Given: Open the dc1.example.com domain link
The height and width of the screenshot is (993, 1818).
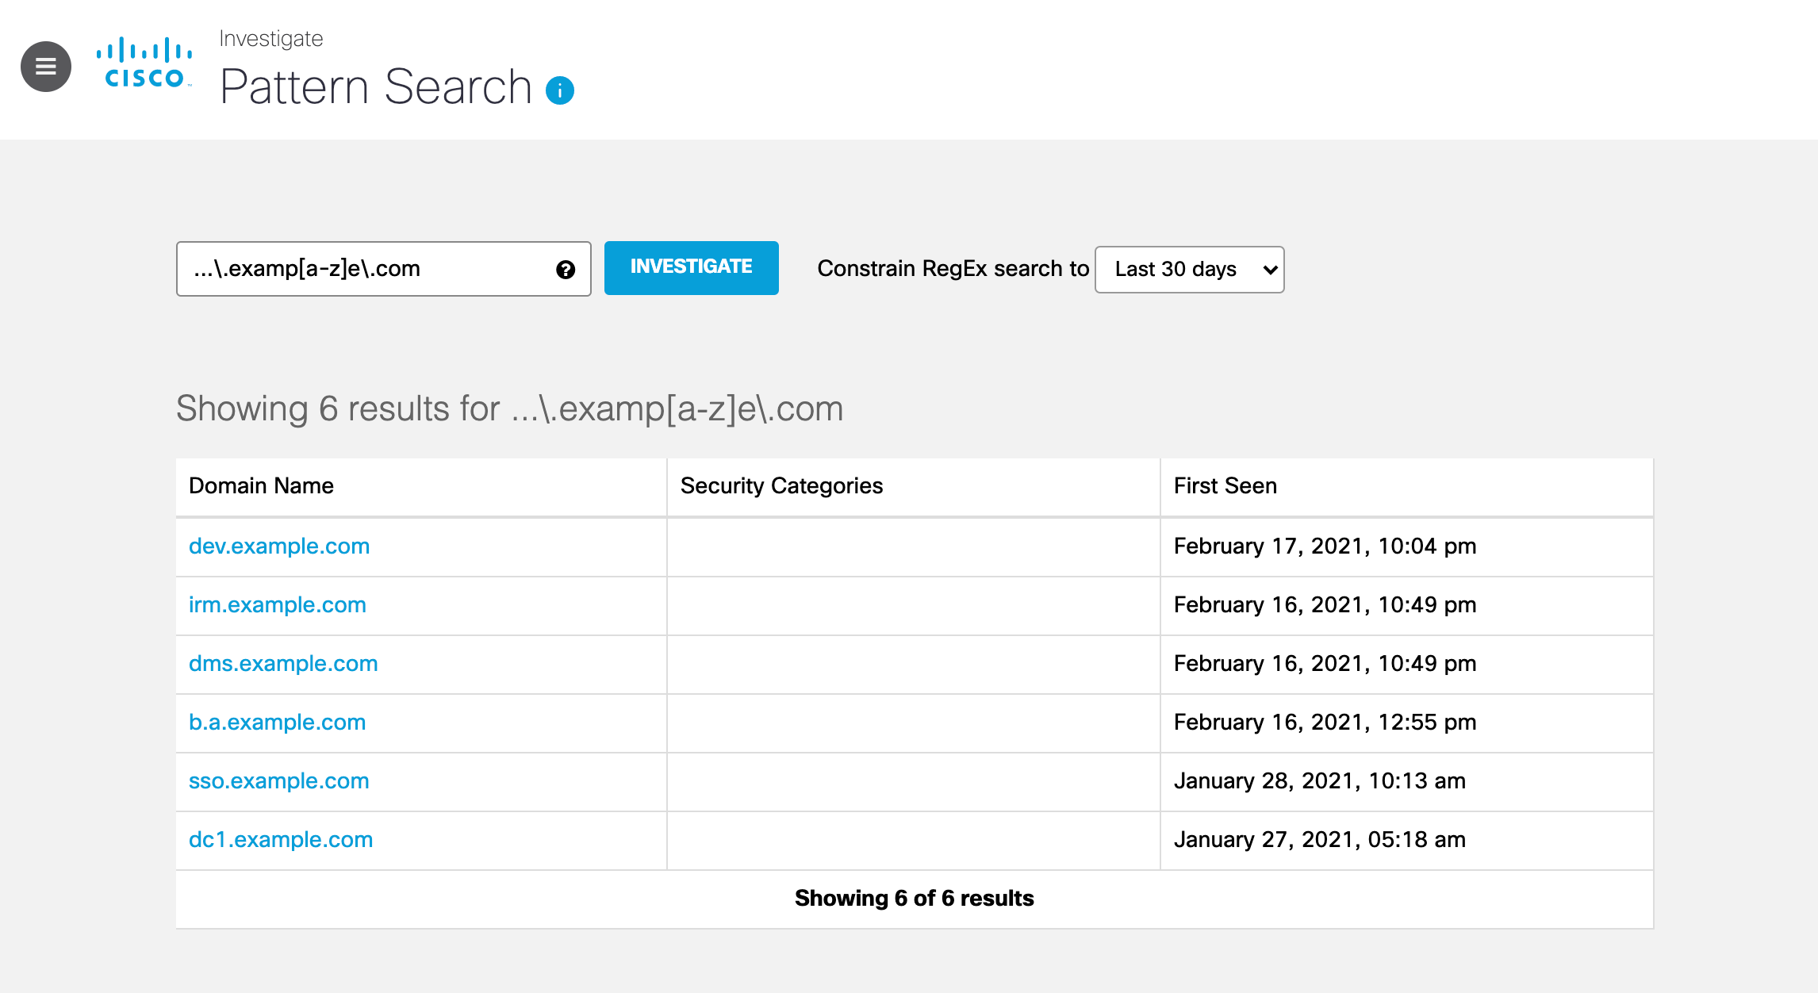Looking at the screenshot, I should click(x=281, y=840).
